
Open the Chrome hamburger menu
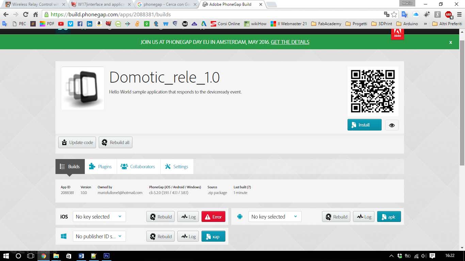tap(459, 15)
